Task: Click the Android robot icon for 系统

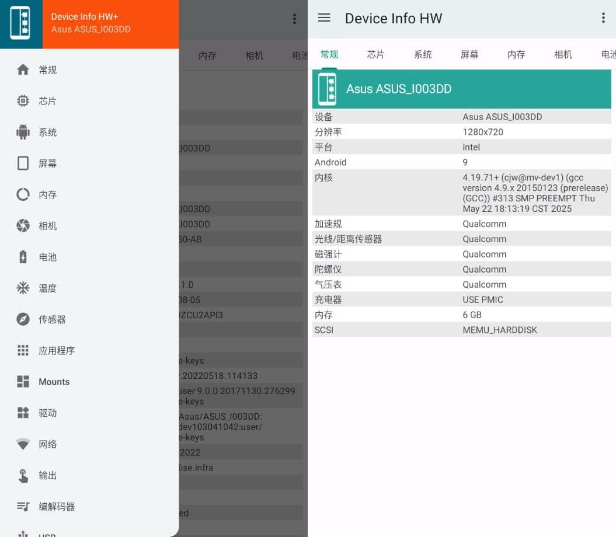Action: pyautogui.click(x=23, y=132)
